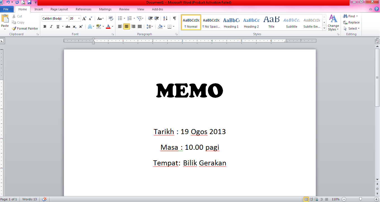Expand Paragraph dialog launcher
Viewport: 380px width, 202px height.
pyautogui.click(x=176, y=34)
